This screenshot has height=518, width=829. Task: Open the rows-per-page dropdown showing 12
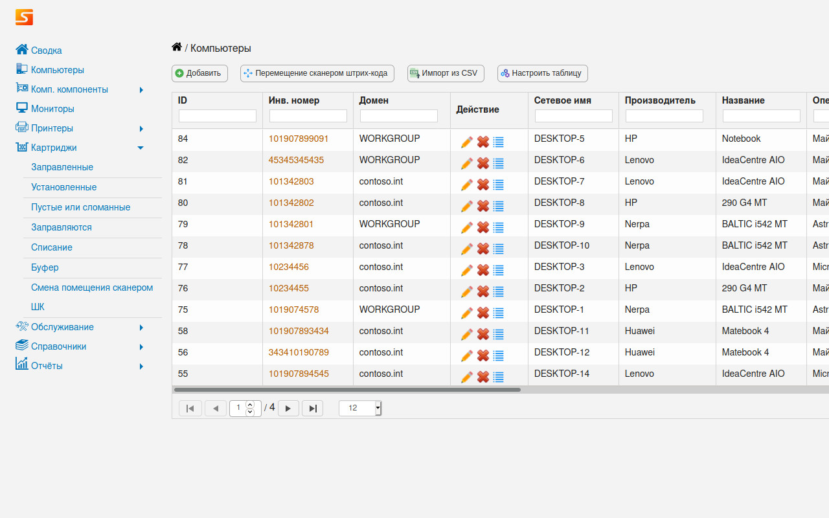[378, 408]
